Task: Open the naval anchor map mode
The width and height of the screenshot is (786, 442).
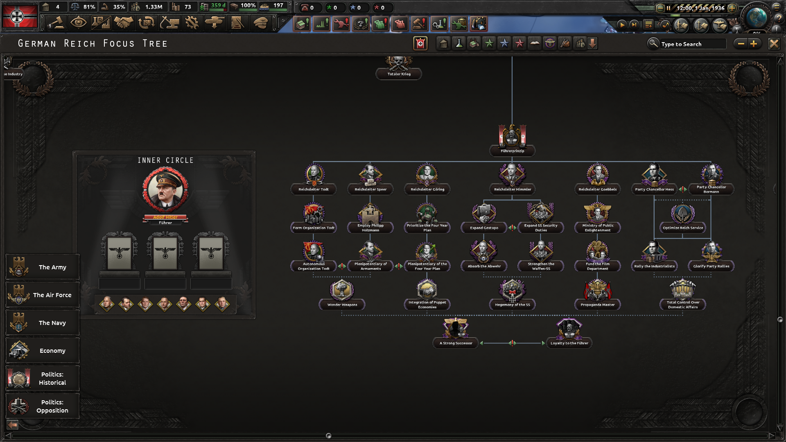Action: point(701,25)
